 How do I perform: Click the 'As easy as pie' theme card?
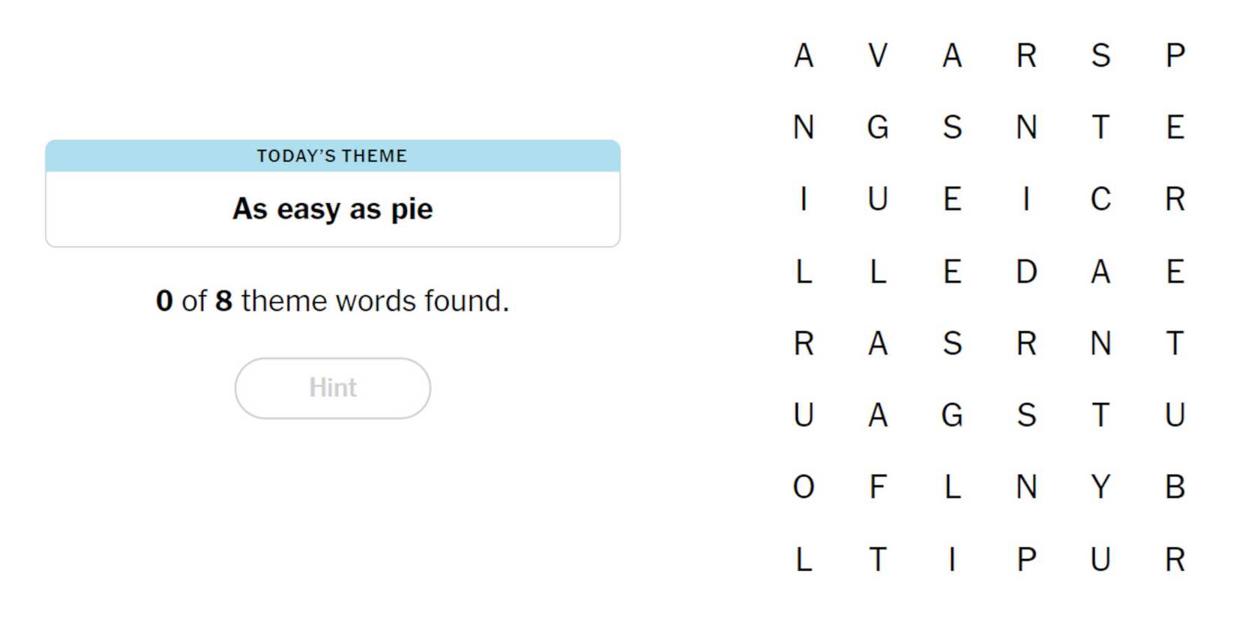332,193
